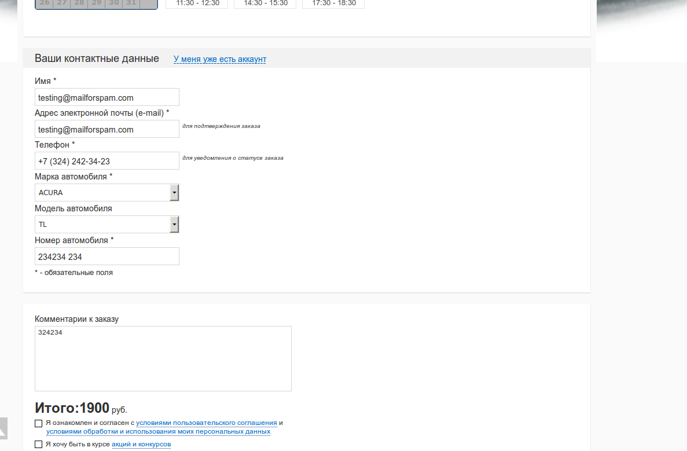Click the 'Ваши контактные данные' heading

point(97,58)
